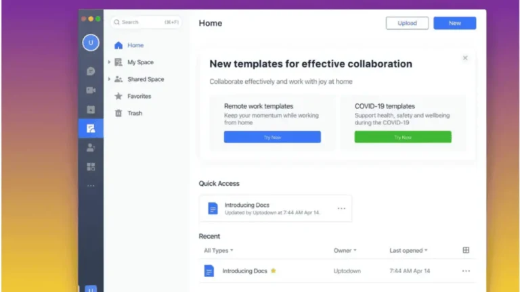The width and height of the screenshot is (520, 292).
Task: Open the All Types filter dropdown
Action: [219, 251]
